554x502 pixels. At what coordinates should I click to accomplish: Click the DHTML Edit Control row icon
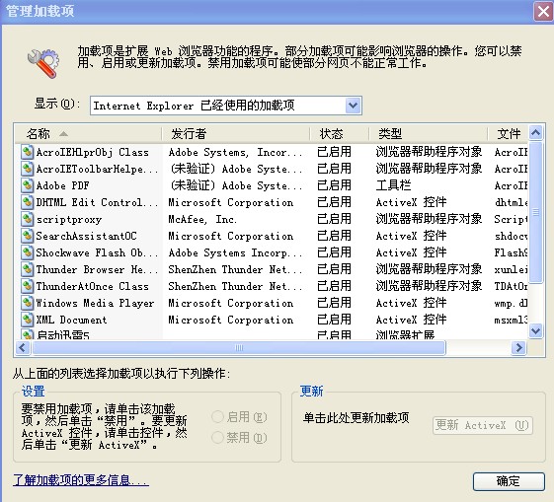27,202
